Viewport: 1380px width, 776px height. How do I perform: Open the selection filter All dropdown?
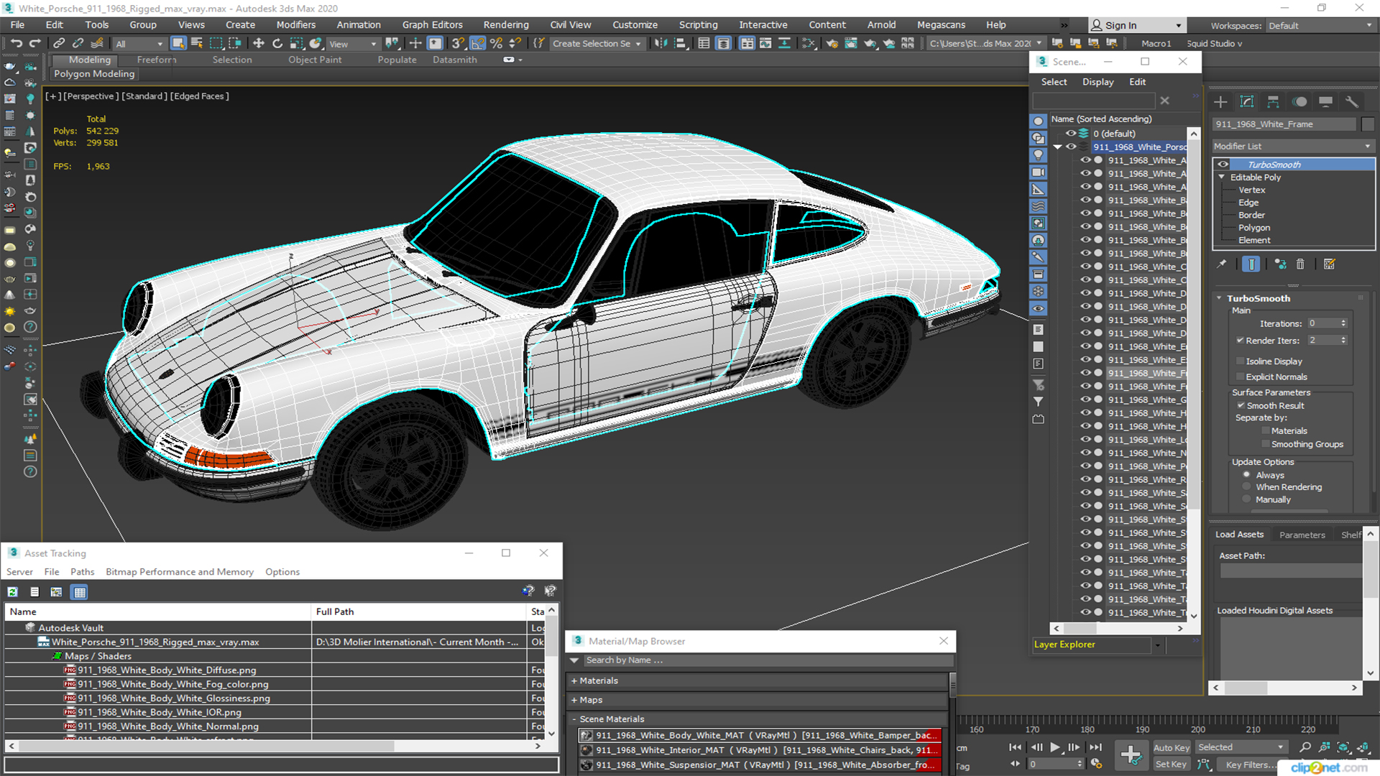140,44
